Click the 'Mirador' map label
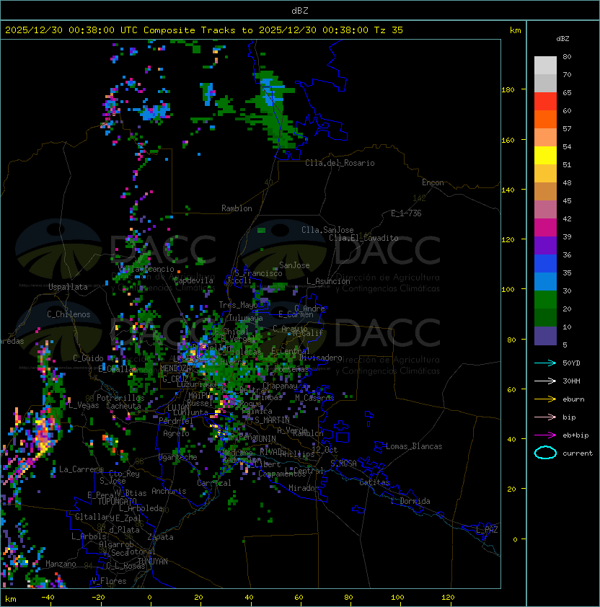The height and width of the screenshot is (607, 600). pyautogui.click(x=304, y=488)
